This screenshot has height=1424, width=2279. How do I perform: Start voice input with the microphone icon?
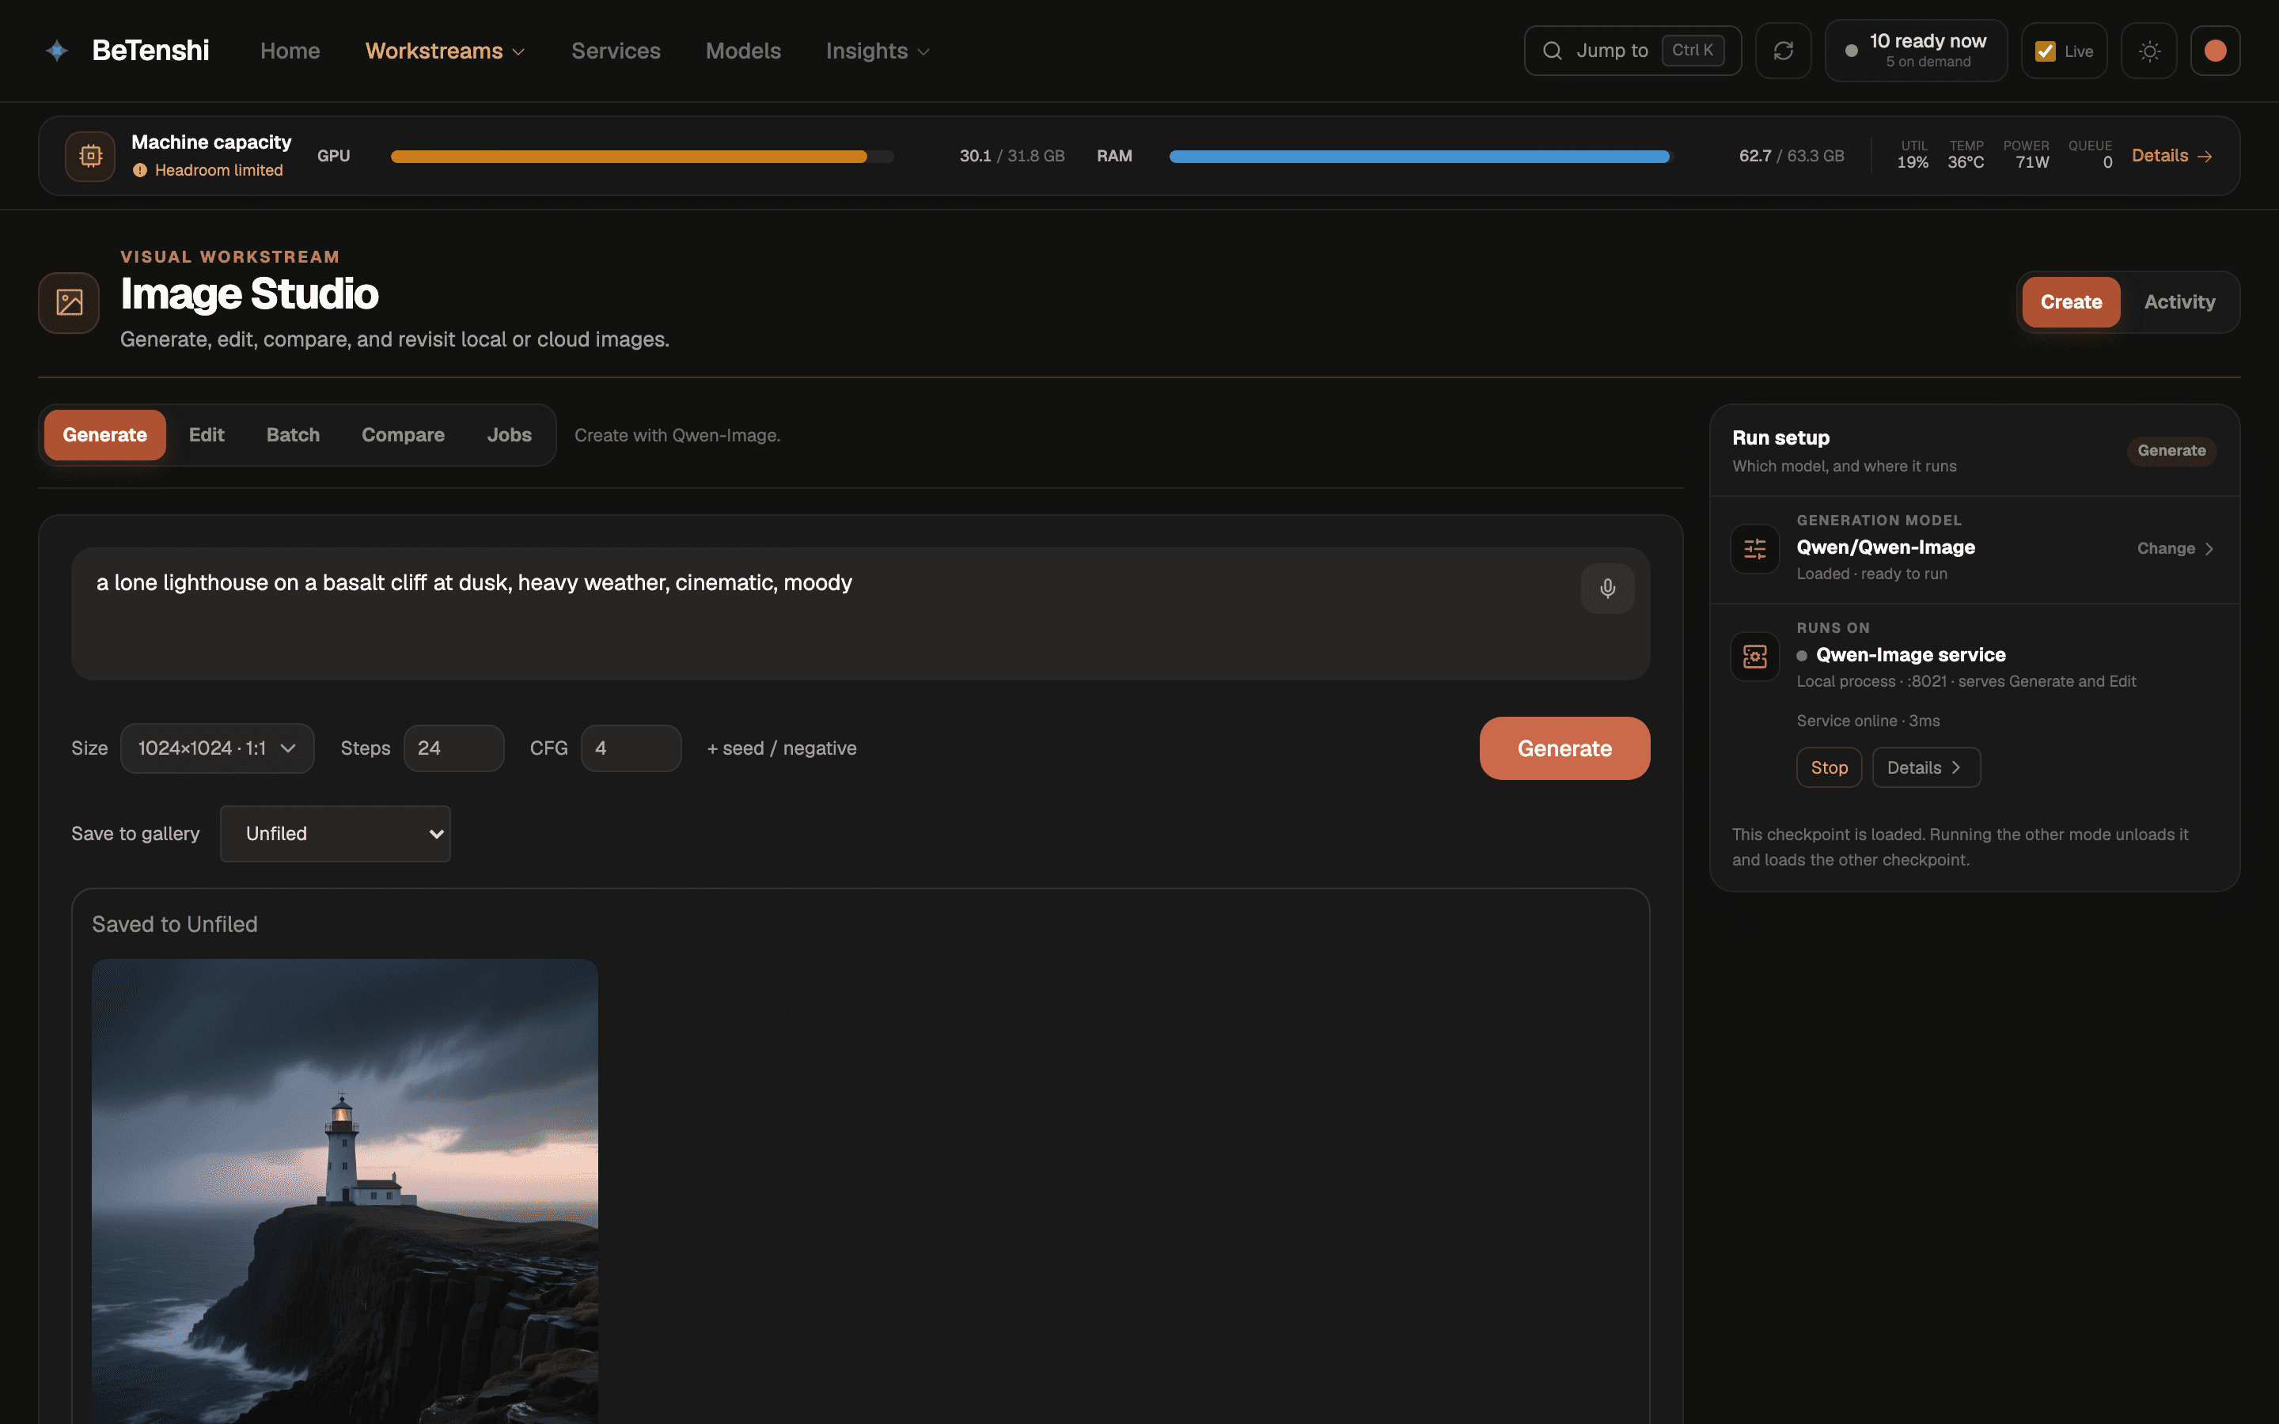tap(1607, 588)
